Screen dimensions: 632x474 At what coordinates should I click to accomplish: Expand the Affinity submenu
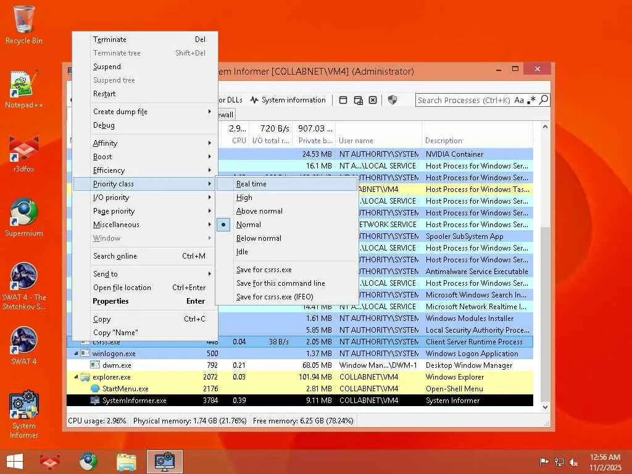click(145, 143)
